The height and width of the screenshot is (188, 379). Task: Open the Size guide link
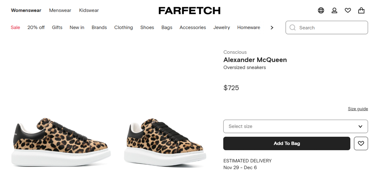(x=358, y=109)
